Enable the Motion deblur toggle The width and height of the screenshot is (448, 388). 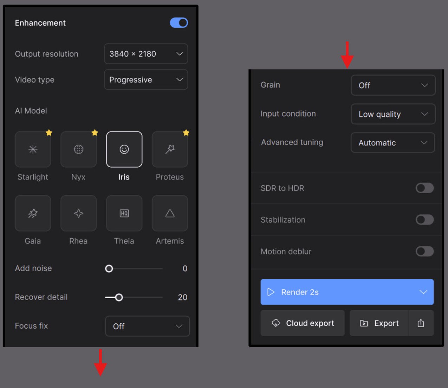(424, 251)
